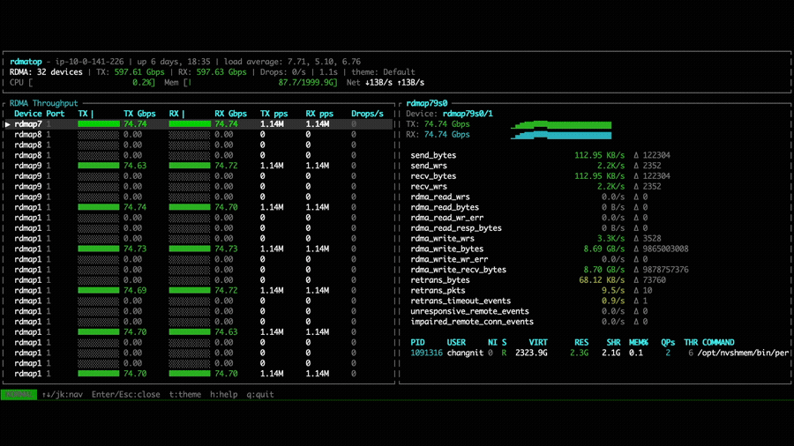Click the Mem usage bar 87.7/1999.9G

260,83
